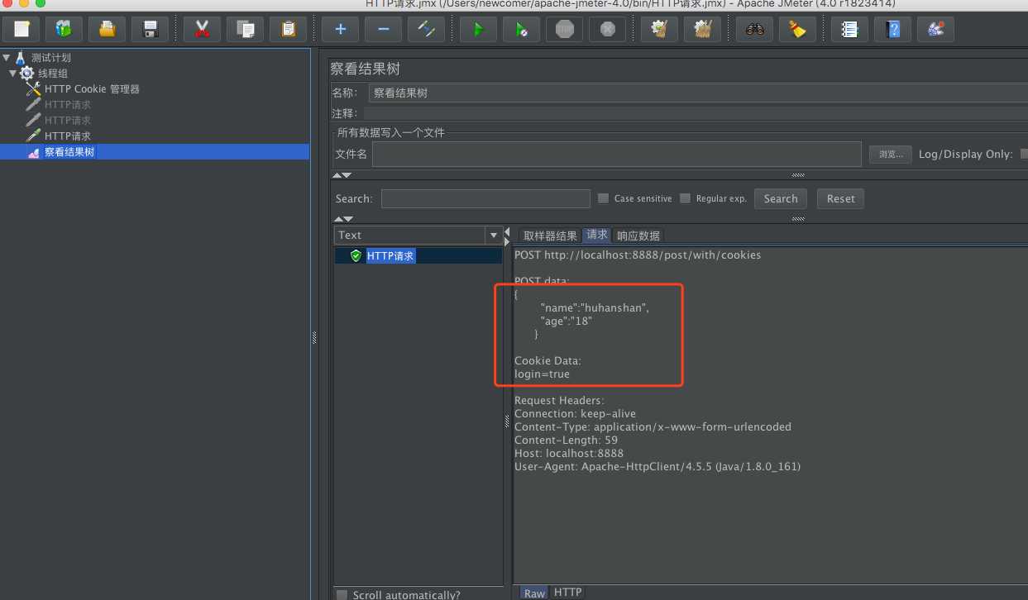Select 测试计划 in the test plan tree
1028x600 pixels.
[50, 58]
